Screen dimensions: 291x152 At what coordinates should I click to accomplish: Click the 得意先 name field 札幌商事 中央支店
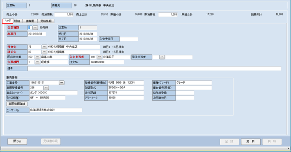pos(74,47)
